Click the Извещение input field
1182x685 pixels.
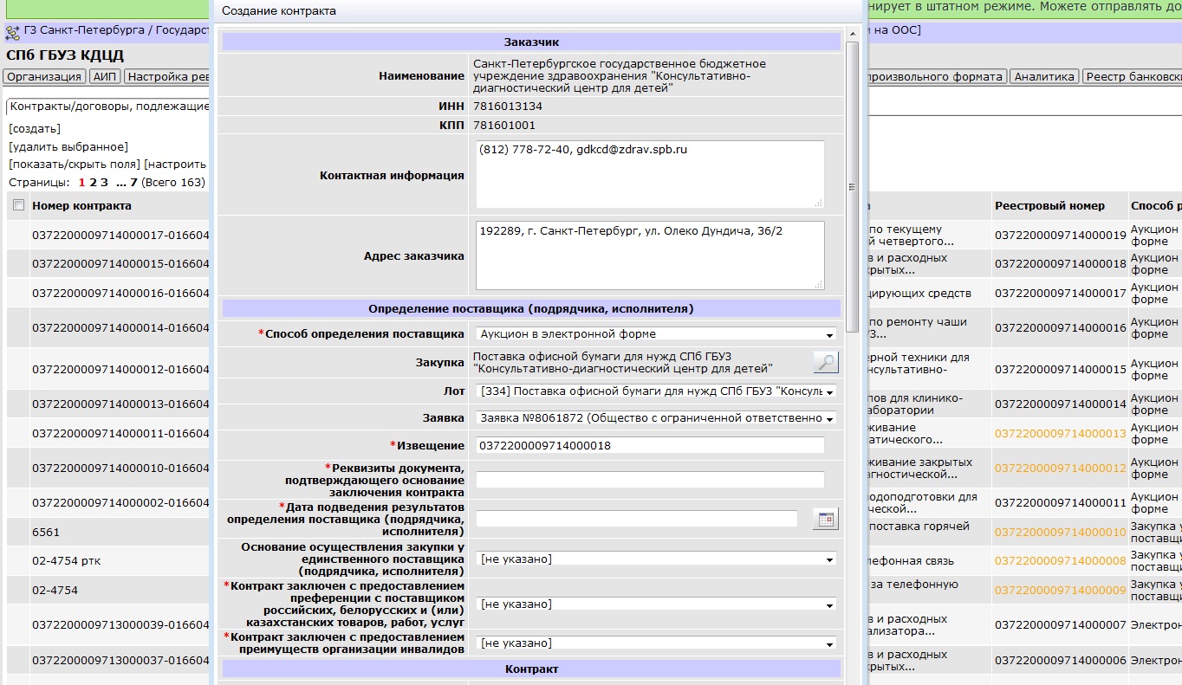650,445
